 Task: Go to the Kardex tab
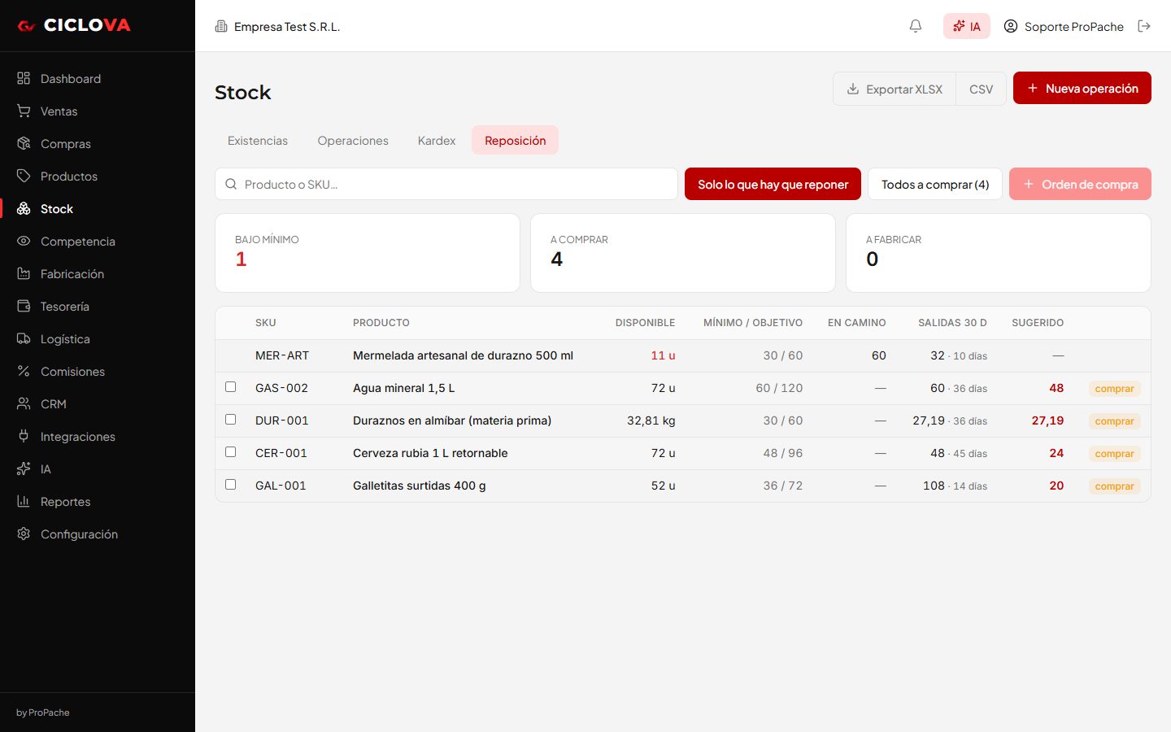click(437, 141)
